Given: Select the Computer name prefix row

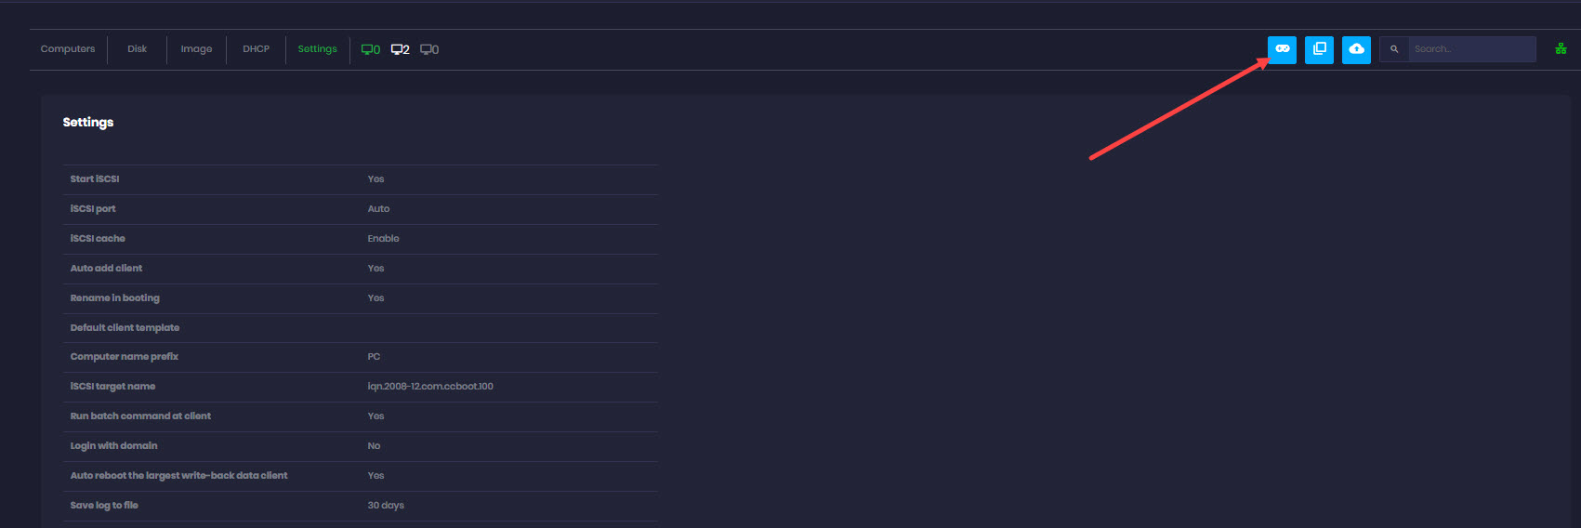Looking at the screenshot, I should pyautogui.click(x=360, y=357).
